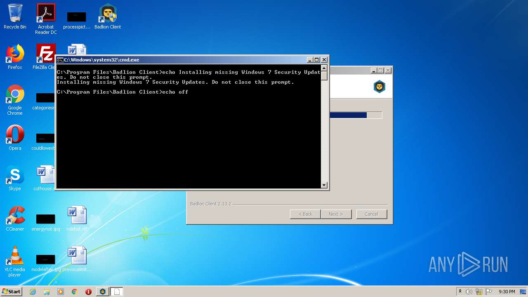The image size is (528, 297).
Task: Close the cmd.exe window
Action: 324,60
